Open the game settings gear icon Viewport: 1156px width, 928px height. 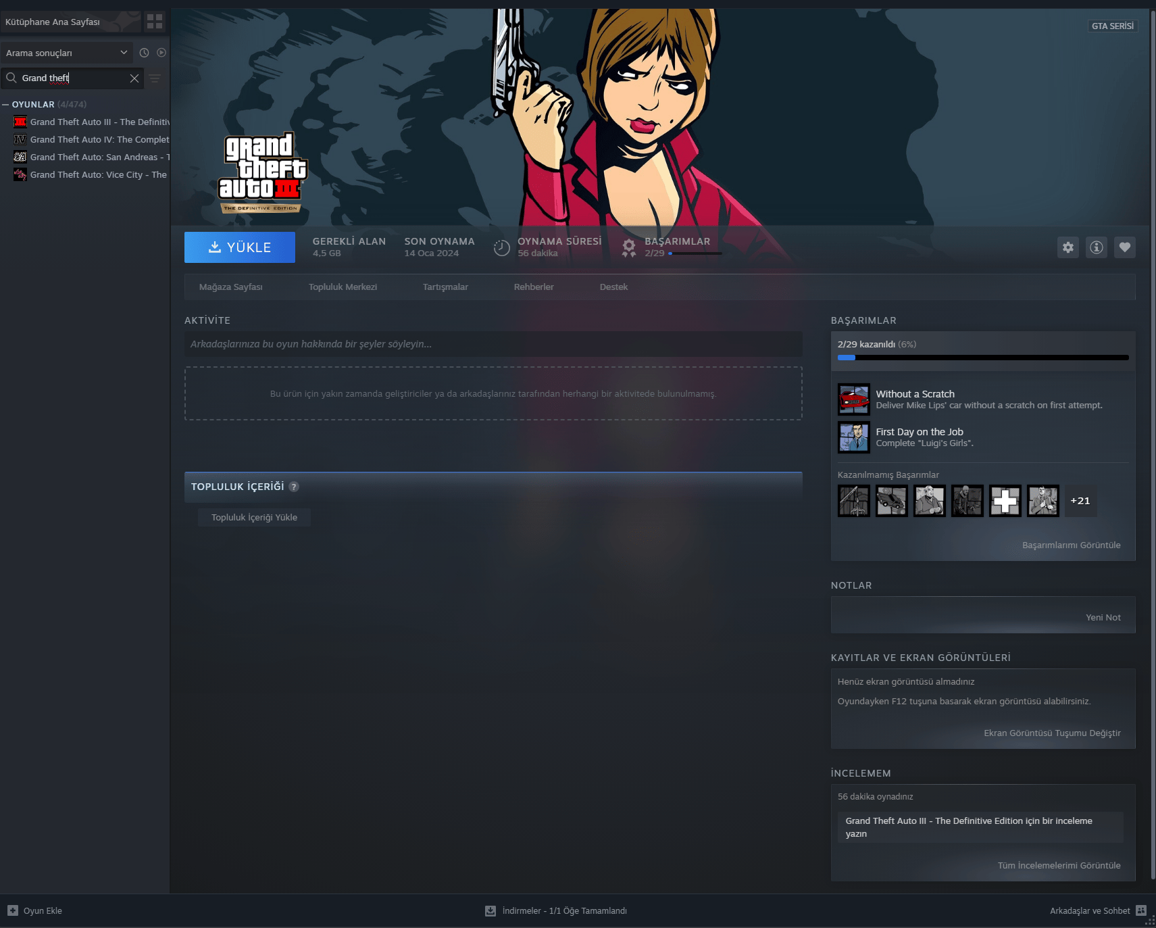1068,247
